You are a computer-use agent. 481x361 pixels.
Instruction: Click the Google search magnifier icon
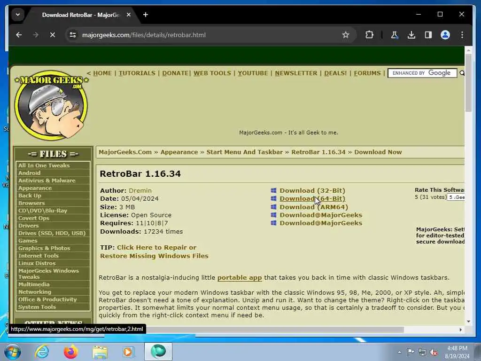tap(462, 73)
